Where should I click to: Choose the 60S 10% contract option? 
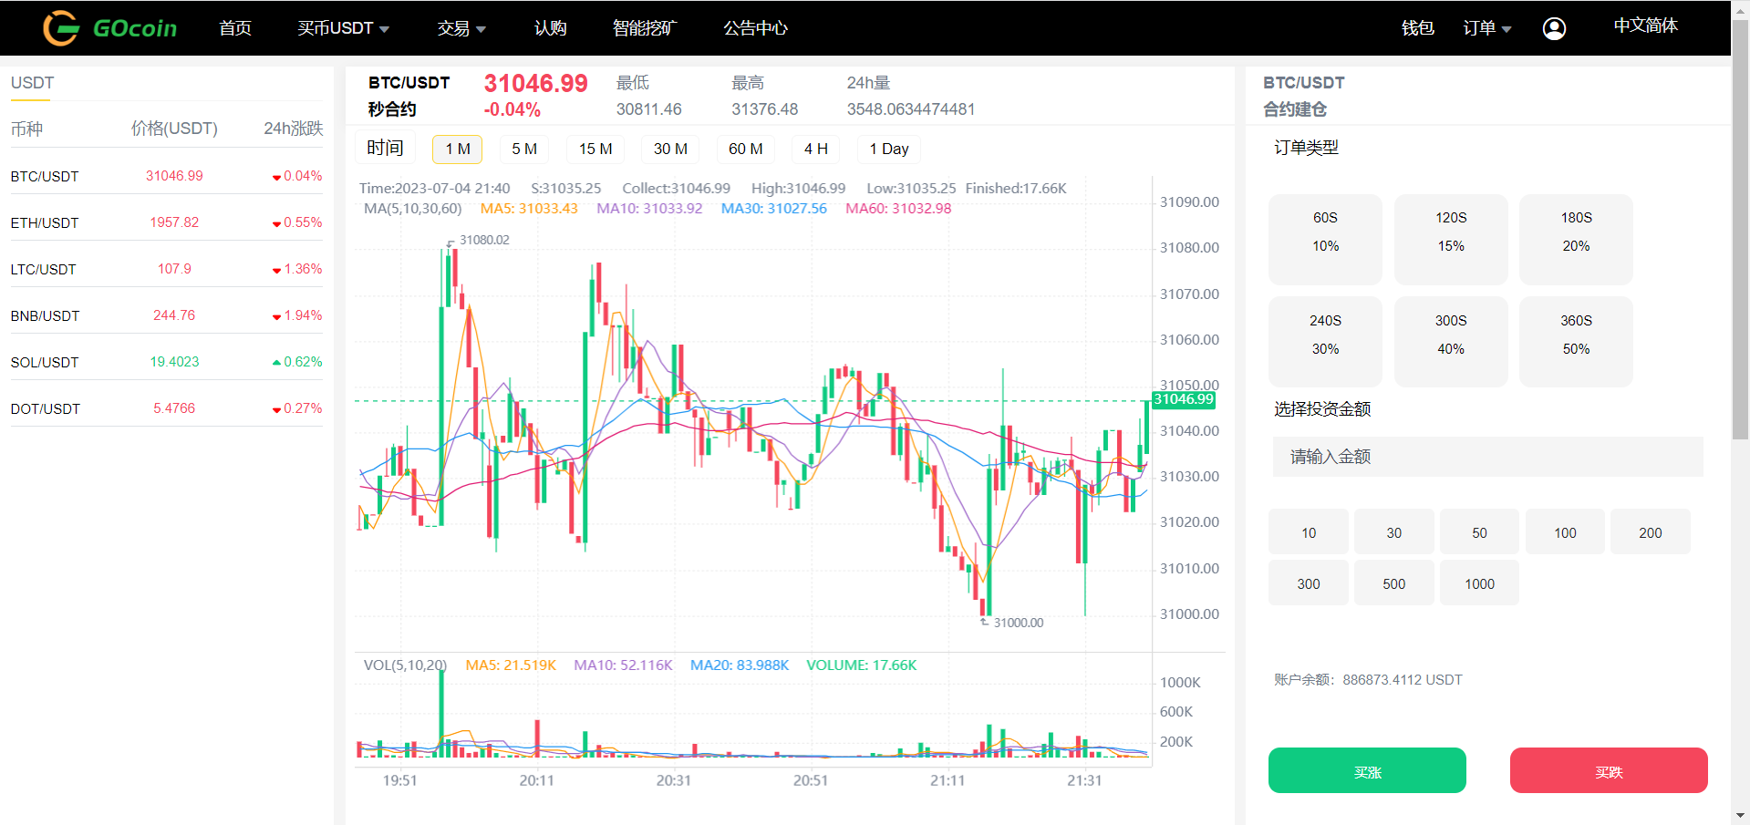pyautogui.click(x=1325, y=239)
